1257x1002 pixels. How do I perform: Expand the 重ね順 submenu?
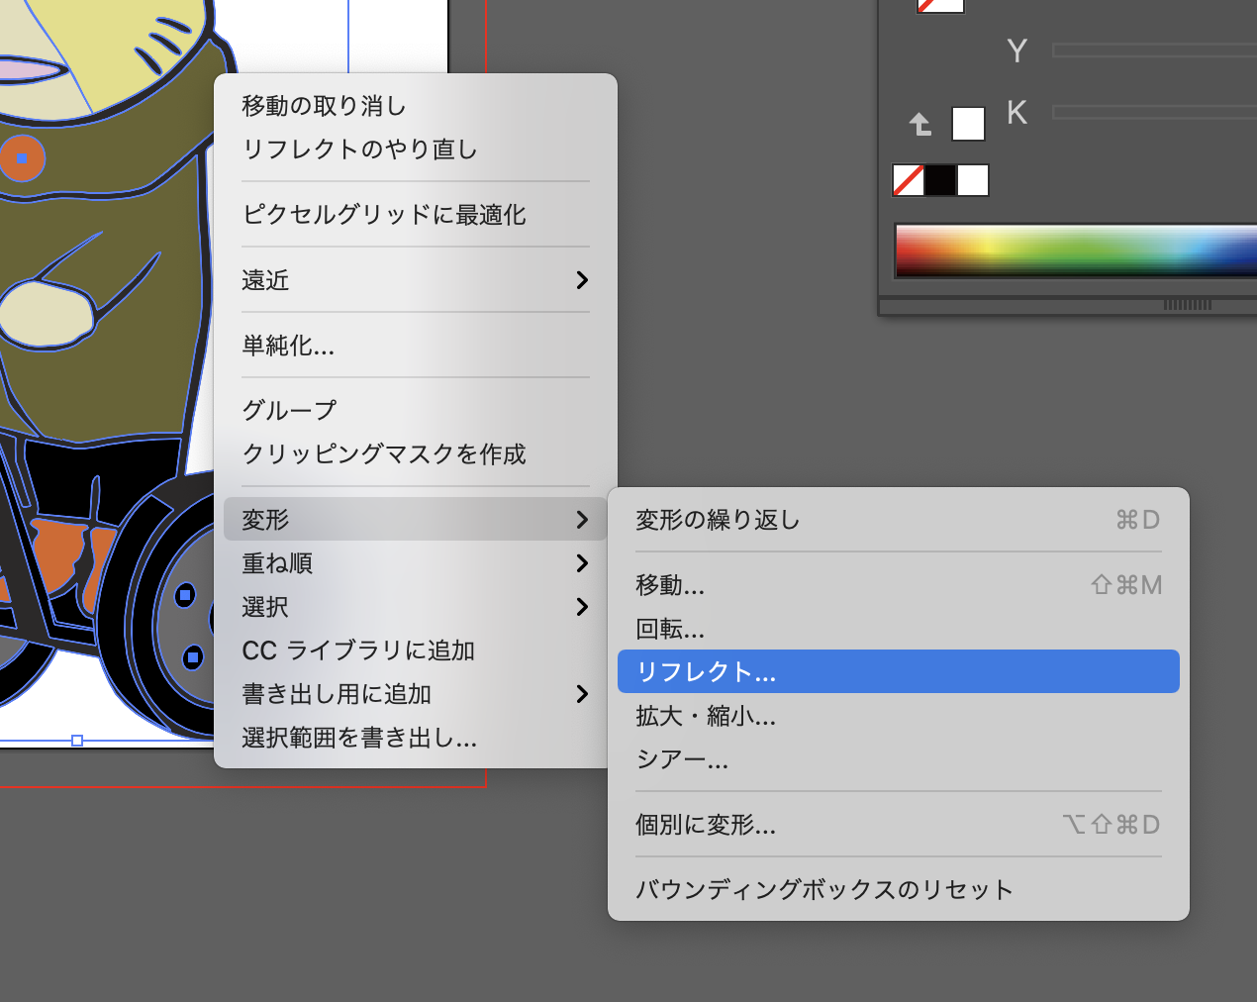coord(415,563)
